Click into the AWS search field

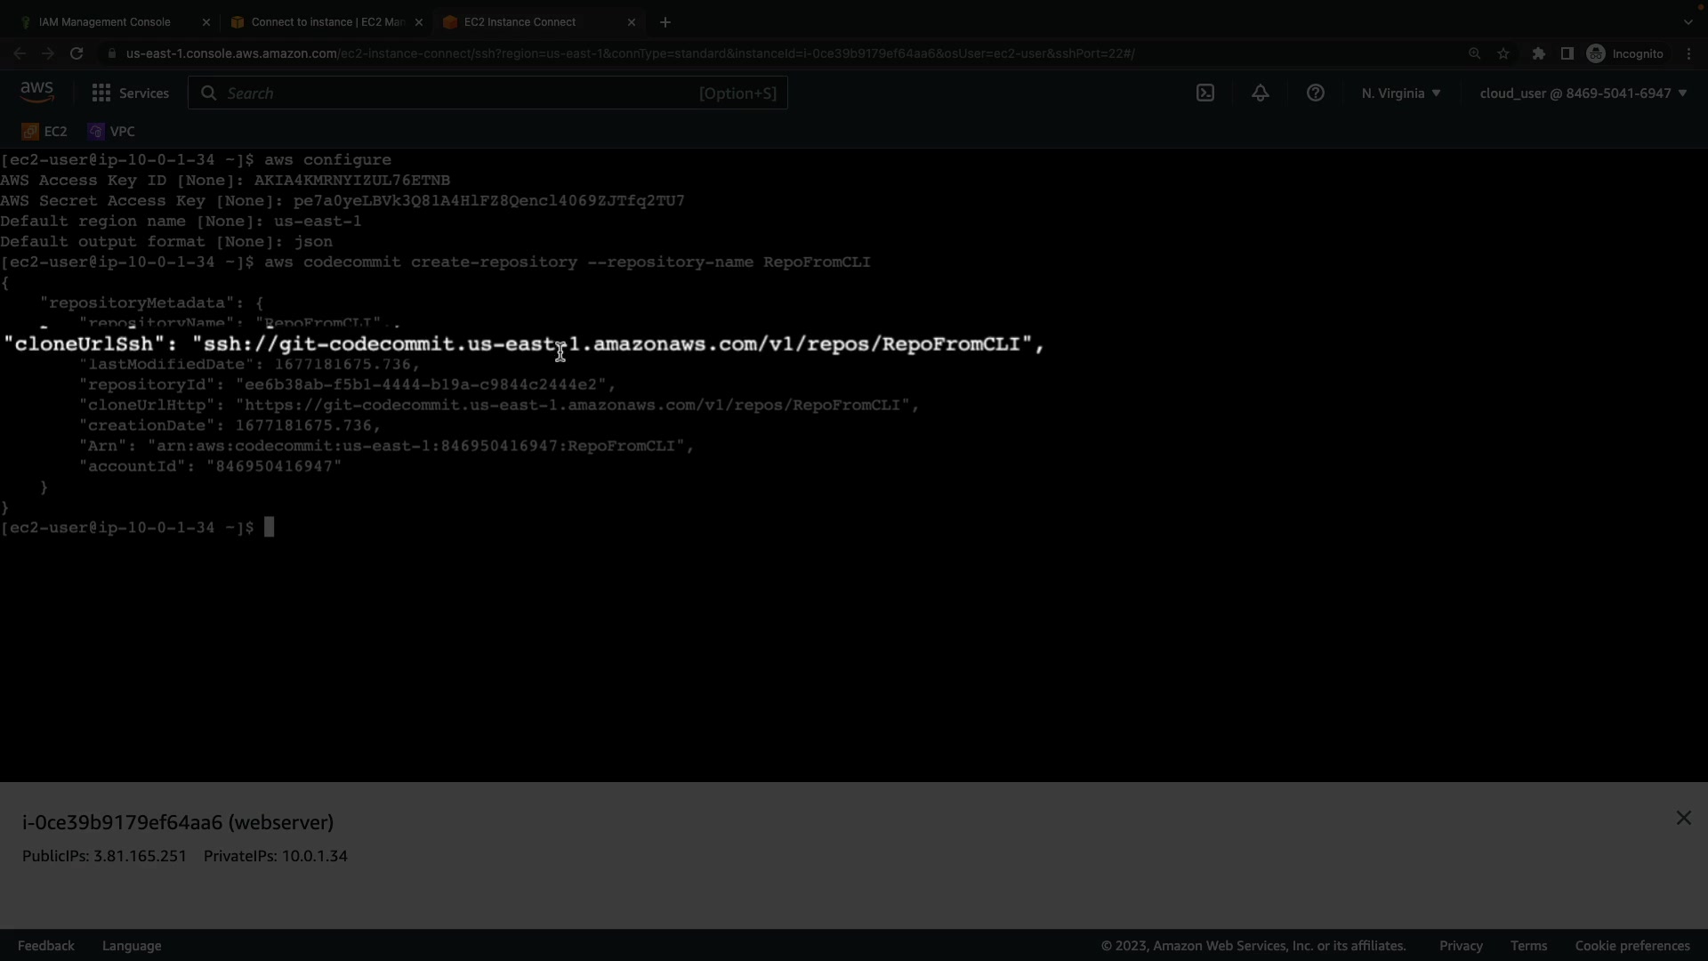point(463,93)
